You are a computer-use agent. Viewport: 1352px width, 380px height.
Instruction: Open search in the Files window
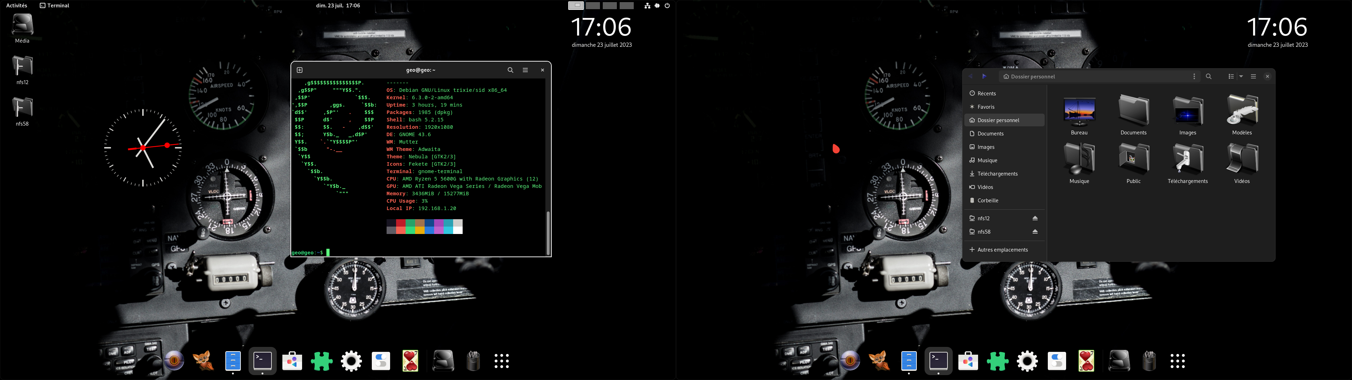[x=1209, y=77]
